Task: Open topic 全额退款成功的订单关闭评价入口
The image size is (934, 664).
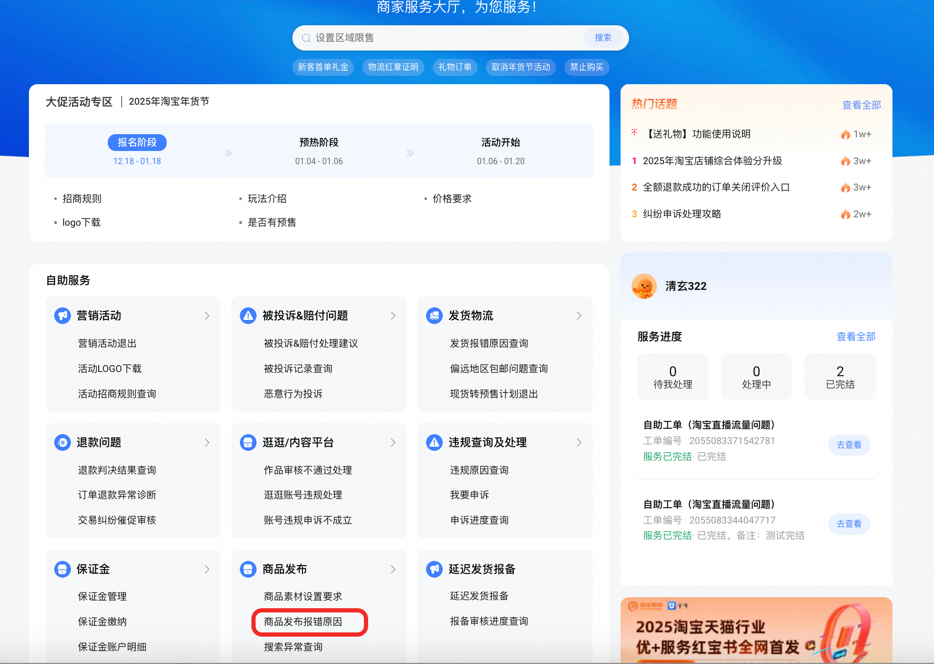Action: point(716,187)
